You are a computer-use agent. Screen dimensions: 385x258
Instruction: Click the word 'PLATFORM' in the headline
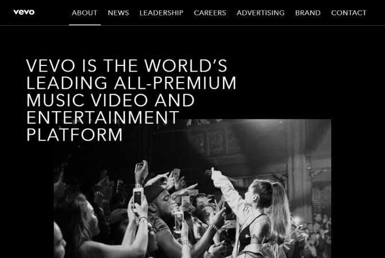[74, 135]
